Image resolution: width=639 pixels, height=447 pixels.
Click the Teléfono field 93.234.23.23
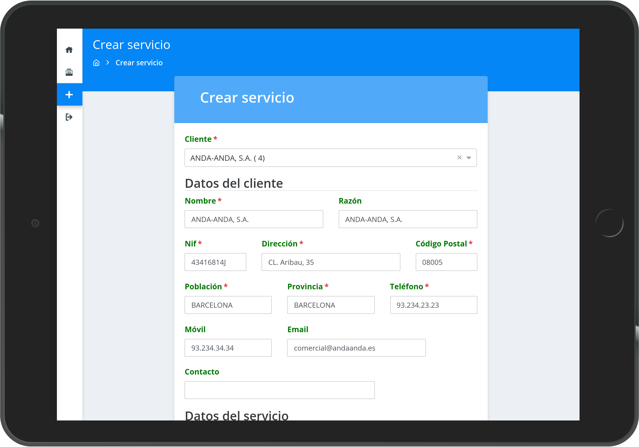tap(433, 305)
